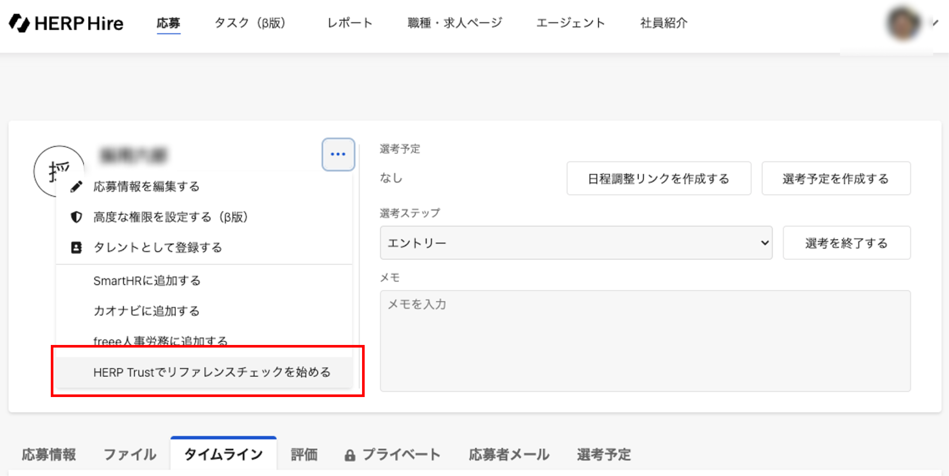This screenshot has width=949, height=476.
Task: Open the three-dot more actions button
Action: coord(338,154)
